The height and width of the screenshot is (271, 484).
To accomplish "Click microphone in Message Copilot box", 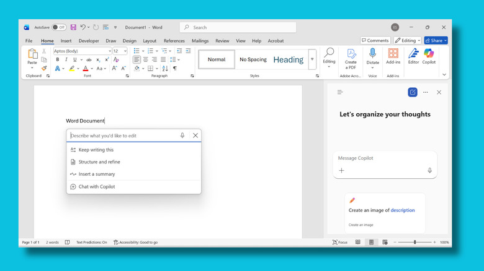I will (429, 170).
